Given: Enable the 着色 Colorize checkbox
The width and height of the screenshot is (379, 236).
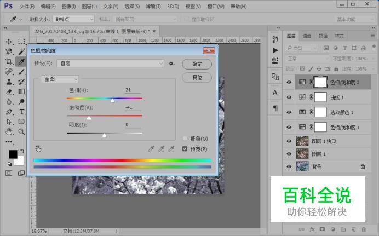Looking at the screenshot, I should click(185, 139).
